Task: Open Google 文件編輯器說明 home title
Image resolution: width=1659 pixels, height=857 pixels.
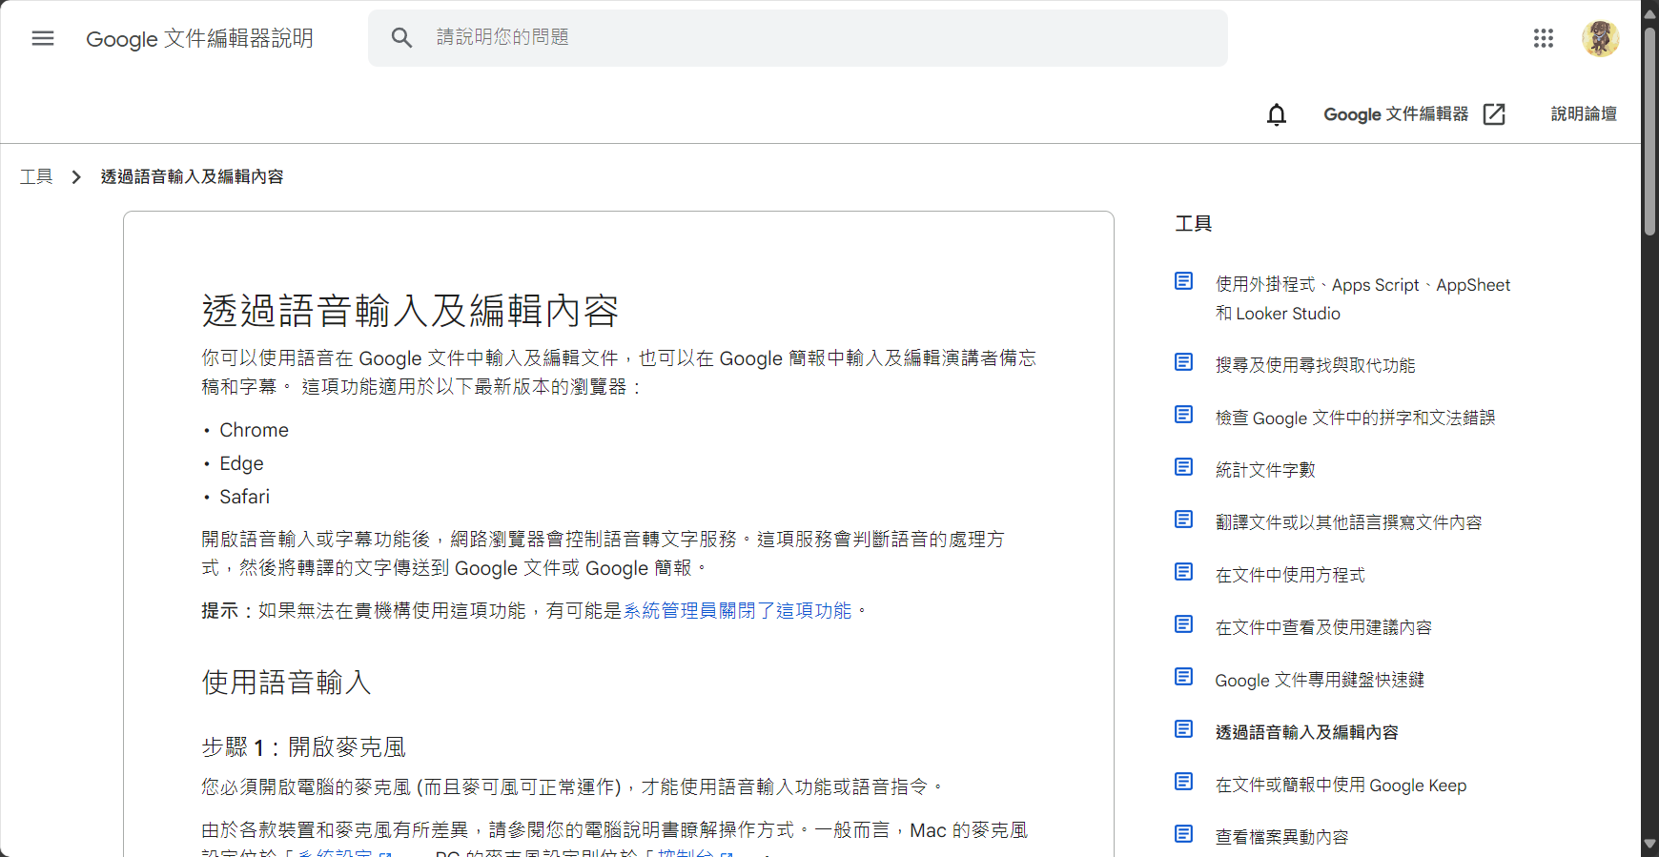Action: coord(199,39)
